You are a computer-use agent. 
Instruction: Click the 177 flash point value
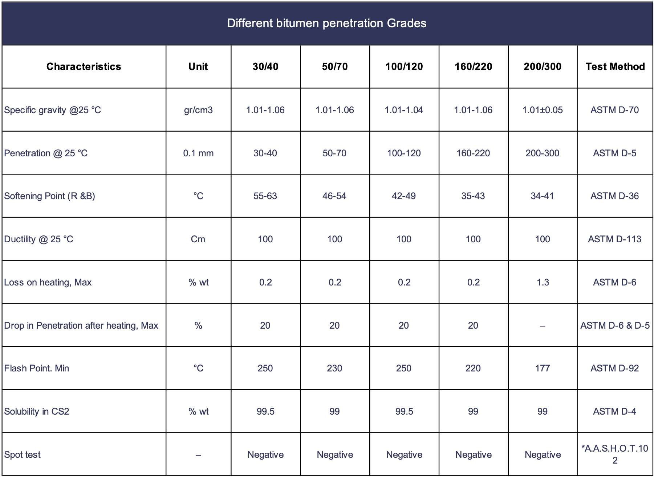coord(543,368)
